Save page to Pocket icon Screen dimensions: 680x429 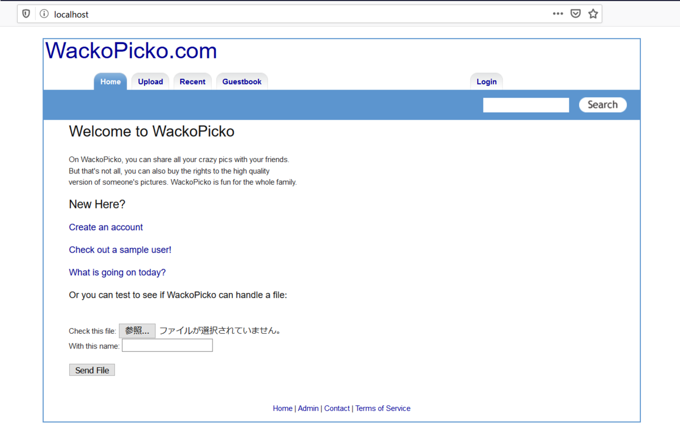tap(576, 14)
